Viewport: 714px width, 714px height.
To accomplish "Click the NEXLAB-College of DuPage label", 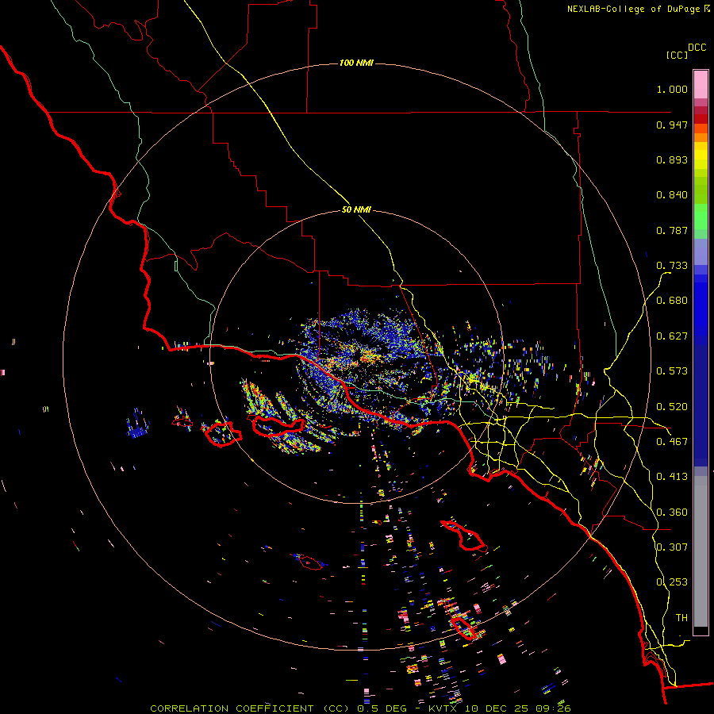I will 634,9.
